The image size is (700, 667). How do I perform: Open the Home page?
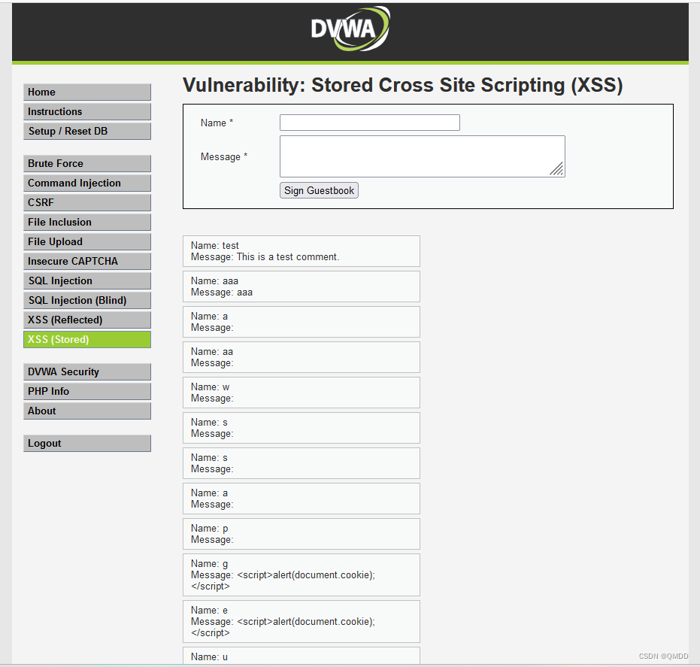click(86, 92)
